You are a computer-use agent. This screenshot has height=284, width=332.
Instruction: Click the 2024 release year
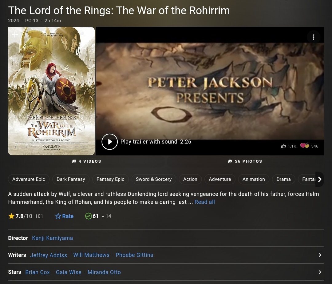tap(14, 21)
